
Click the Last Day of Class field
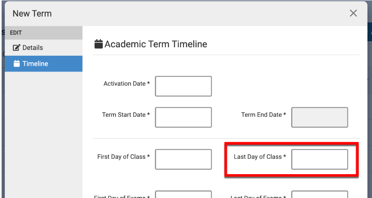click(x=319, y=159)
